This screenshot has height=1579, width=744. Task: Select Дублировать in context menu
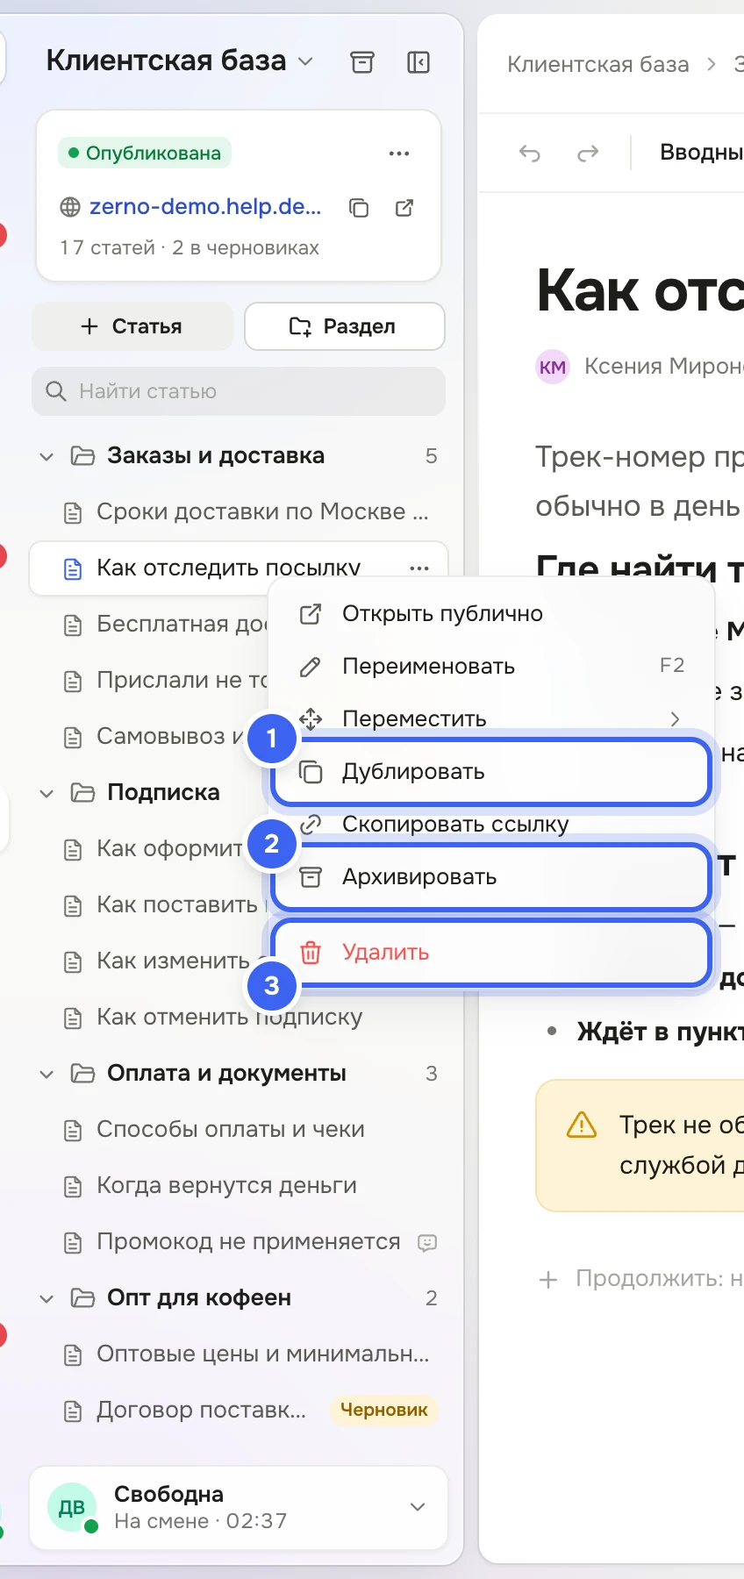point(491,772)
